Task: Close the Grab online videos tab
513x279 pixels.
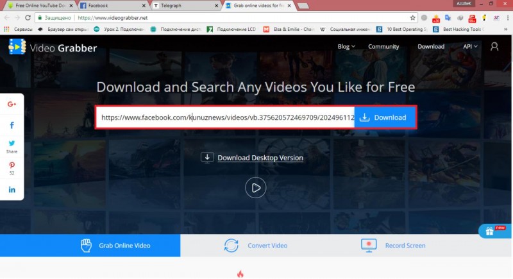Action: tap(289, 6)
